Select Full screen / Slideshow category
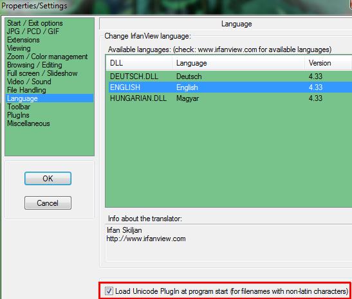This screenshot has height=299, width=352. (x=42, y=73)
